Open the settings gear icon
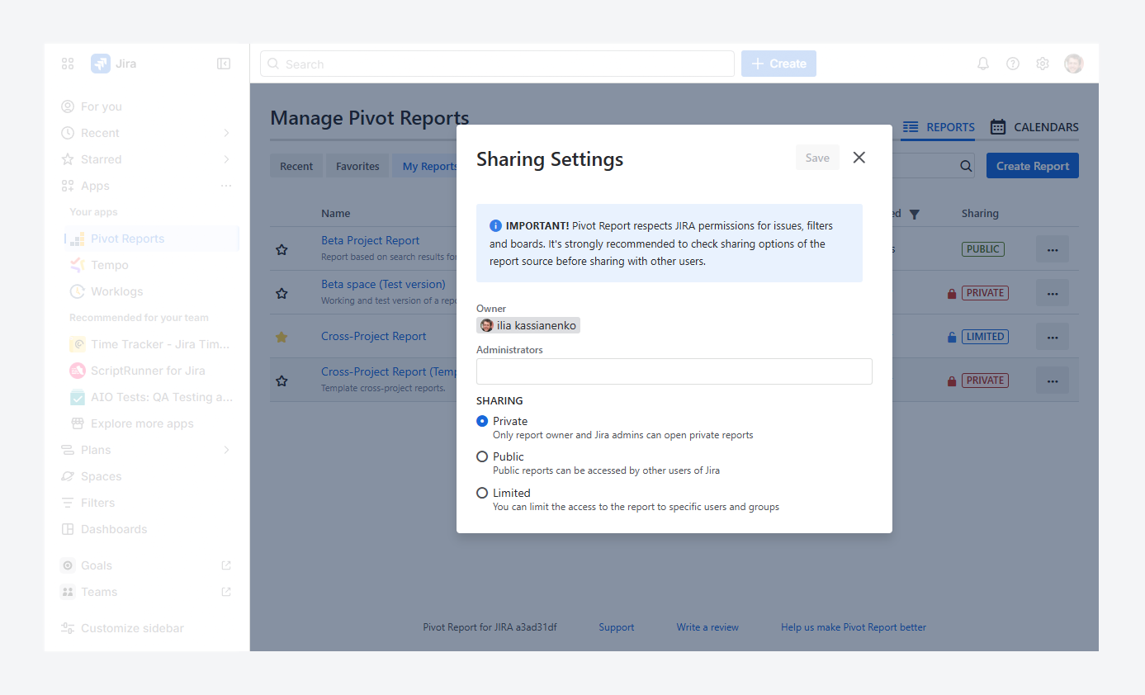The width and height of the screenshot is (1145, 695). tap(1043, 64)
